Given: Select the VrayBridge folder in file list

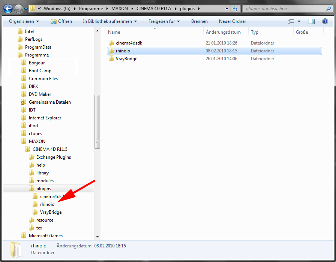Looking at the screenshot, I should click(214, 59).
